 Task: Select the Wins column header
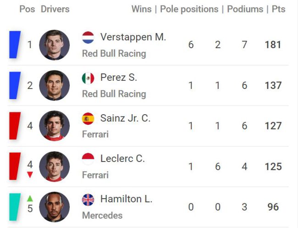(142, 9)
